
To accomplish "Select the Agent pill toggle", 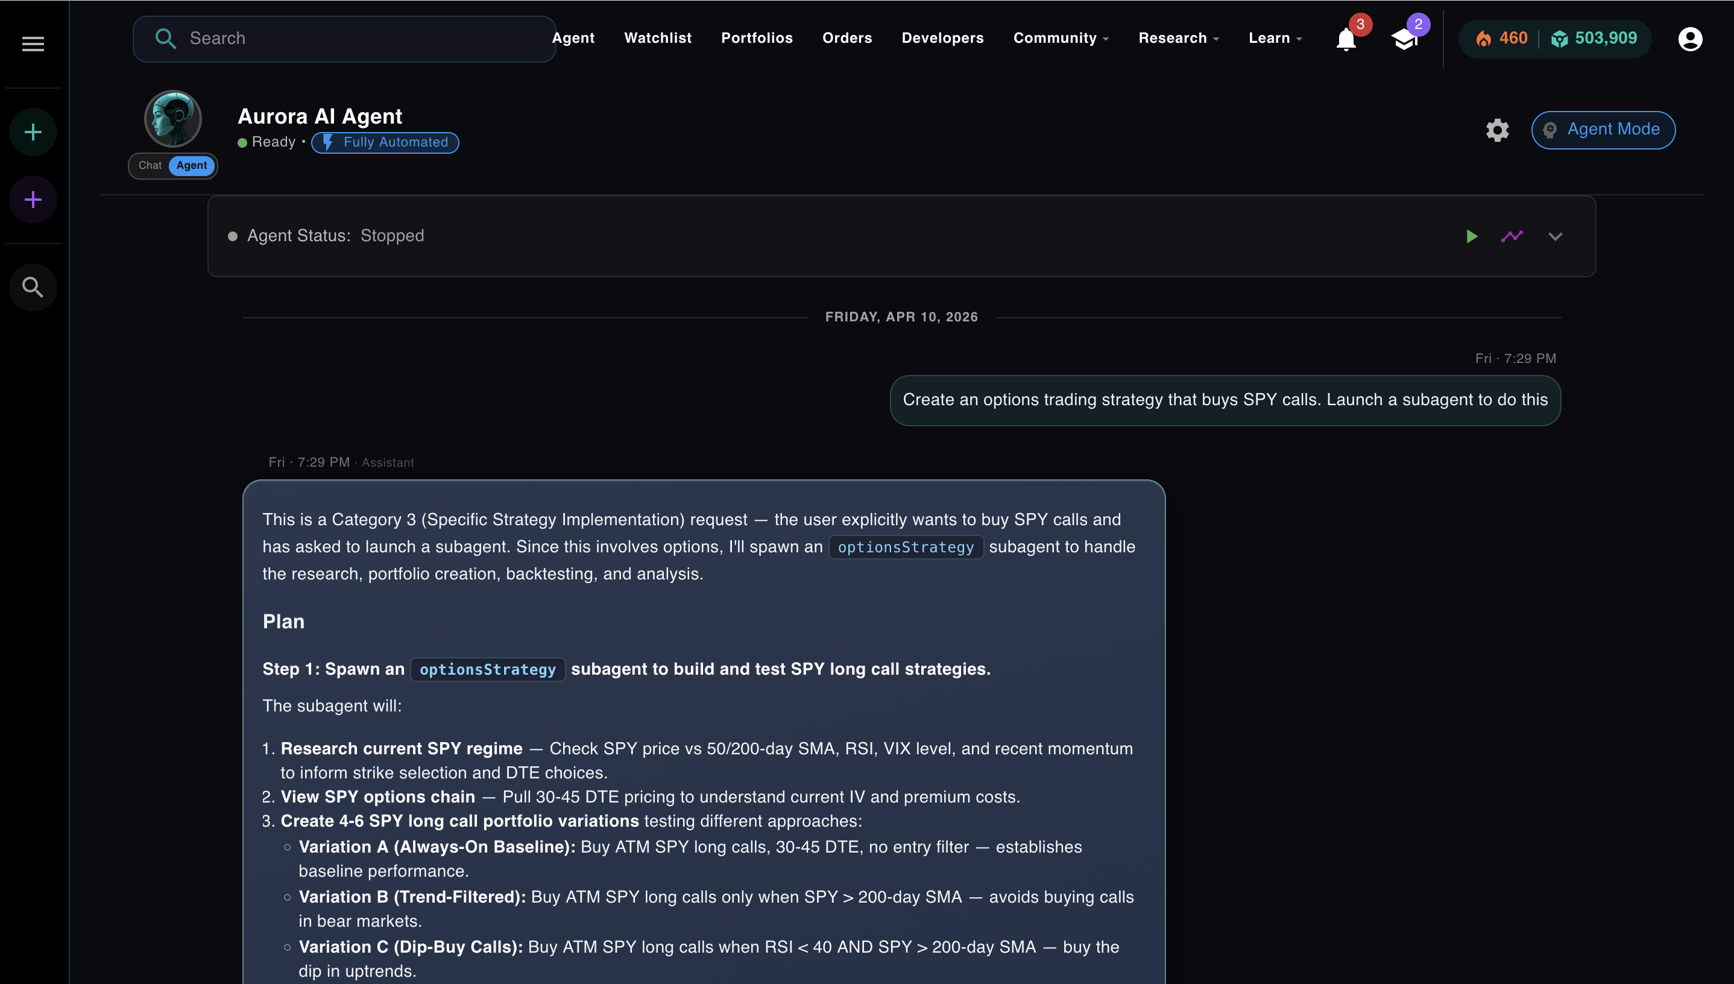I will point(192,165).
